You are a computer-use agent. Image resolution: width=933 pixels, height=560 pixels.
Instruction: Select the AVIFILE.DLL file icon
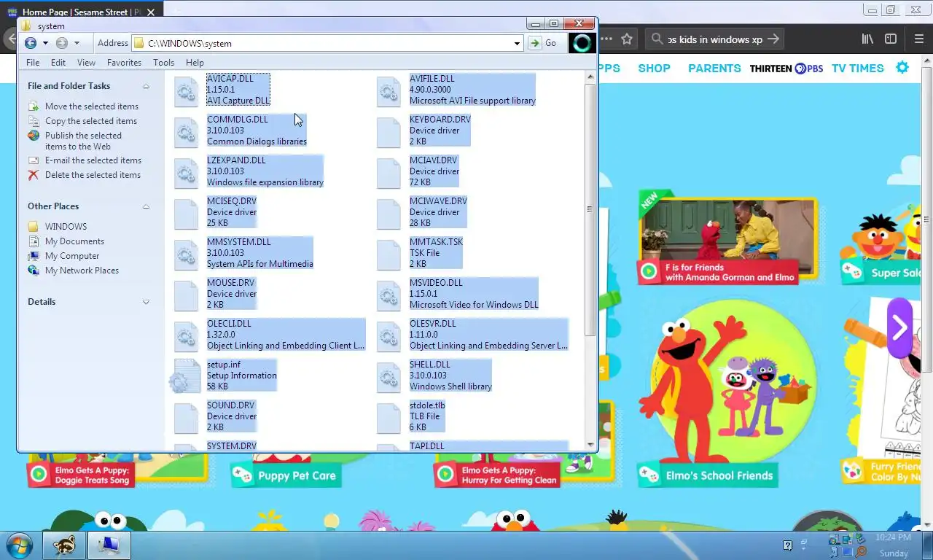[x=389, y=91]
